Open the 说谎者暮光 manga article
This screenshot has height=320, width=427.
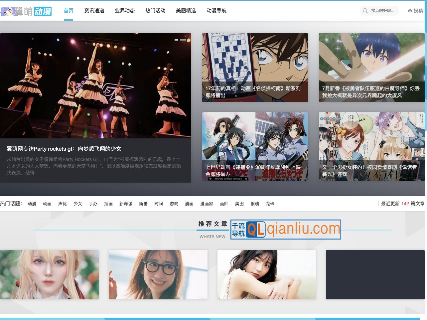pos(371,146)
